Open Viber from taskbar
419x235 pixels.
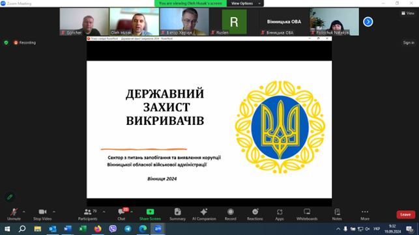[x=113, y=229]
